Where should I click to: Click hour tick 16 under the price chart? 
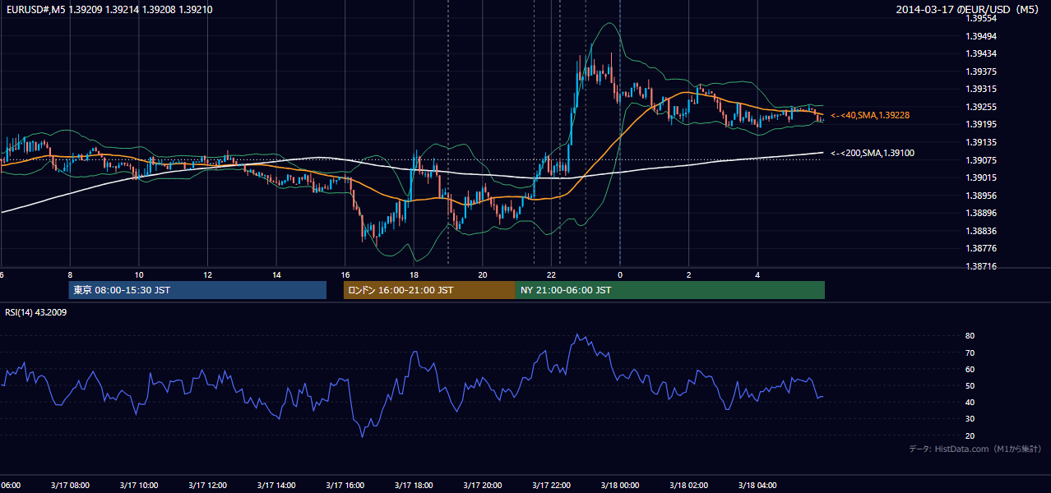pyautogui.click(x=345, y=275)
